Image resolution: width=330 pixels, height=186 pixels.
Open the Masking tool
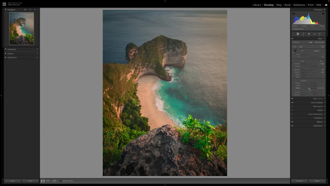(320, 34)
